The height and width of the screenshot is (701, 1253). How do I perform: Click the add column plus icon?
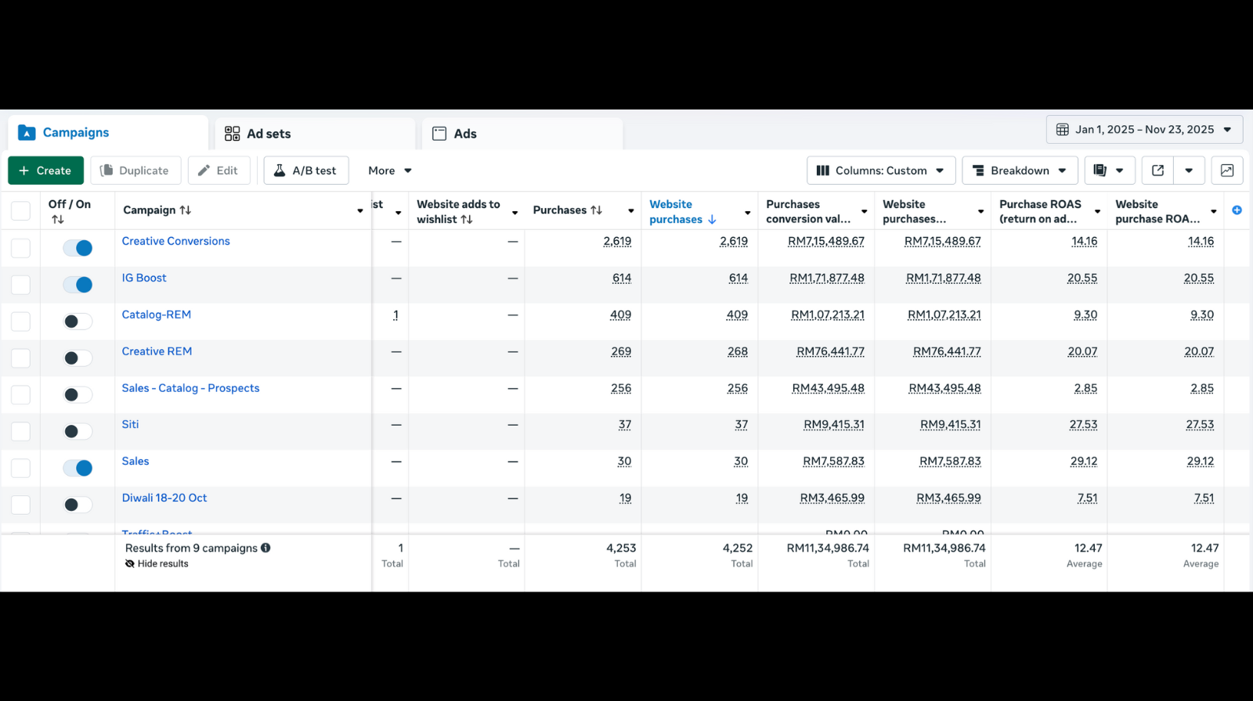tap(1237, 210)
